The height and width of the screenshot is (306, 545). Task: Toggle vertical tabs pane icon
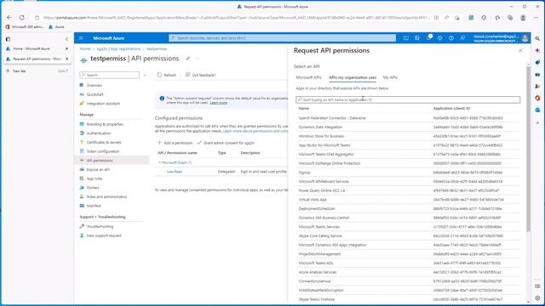pos(8,39)
